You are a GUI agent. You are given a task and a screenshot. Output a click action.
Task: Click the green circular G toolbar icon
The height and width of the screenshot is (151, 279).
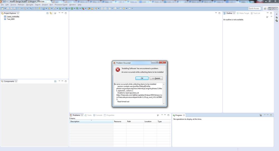click(60, 8)
